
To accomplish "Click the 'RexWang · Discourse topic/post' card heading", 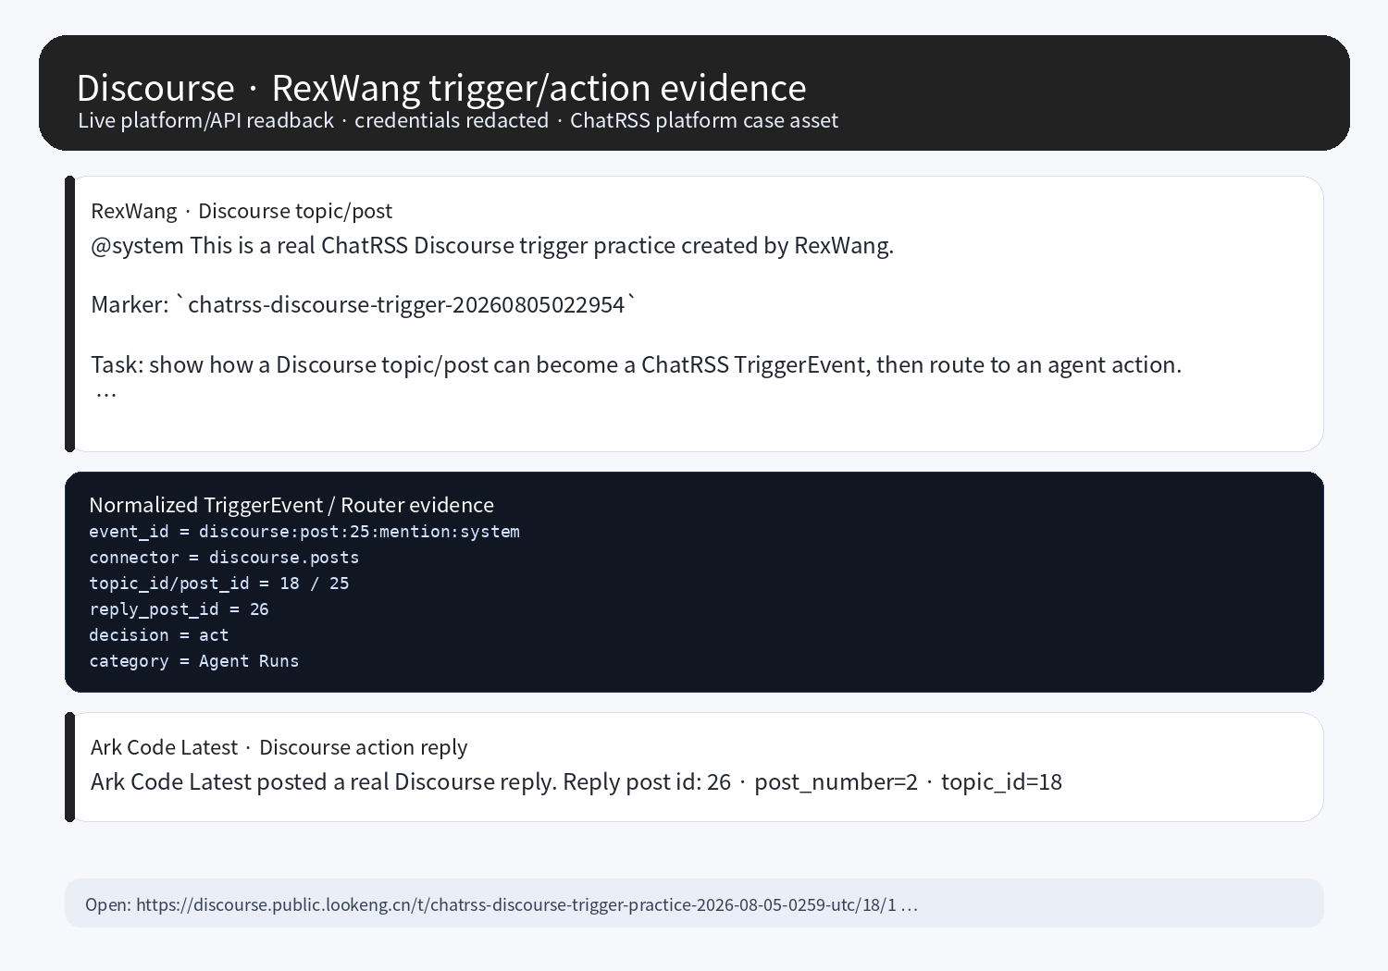I will pyautogui.click(x=242, y=211).
